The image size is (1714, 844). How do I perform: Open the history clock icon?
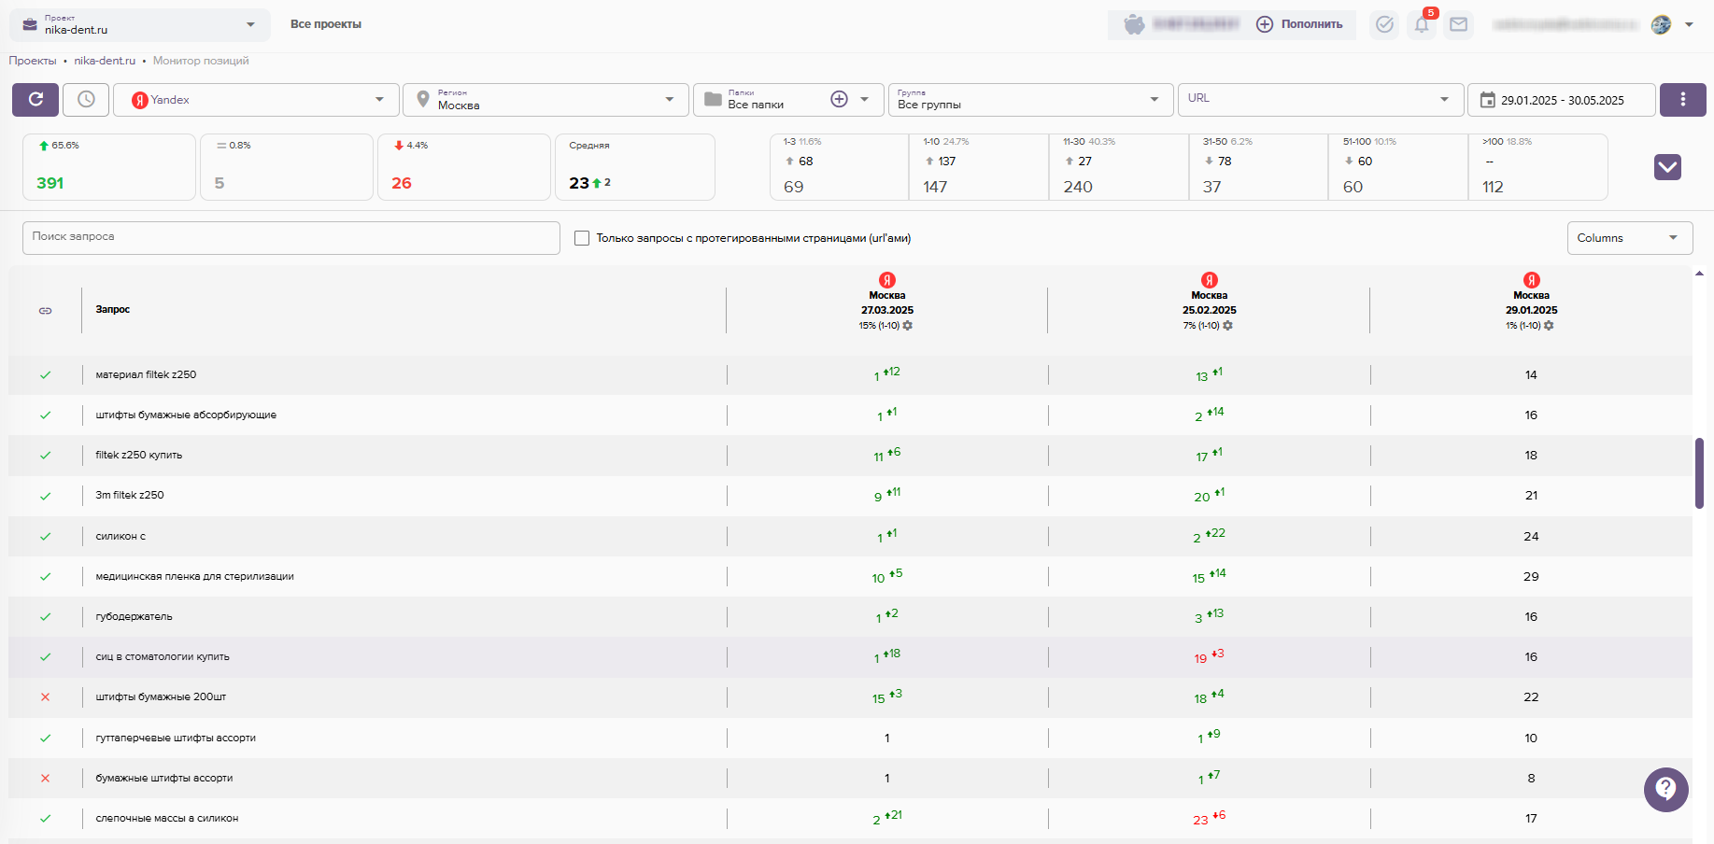coord(86,100)
